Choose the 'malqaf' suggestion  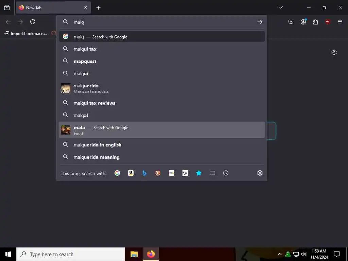[161, 116]
